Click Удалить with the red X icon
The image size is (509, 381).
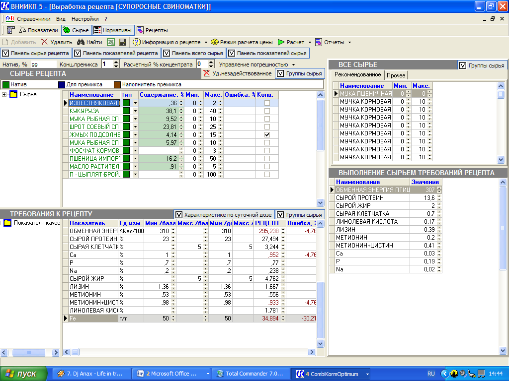(x=57, y=42)
